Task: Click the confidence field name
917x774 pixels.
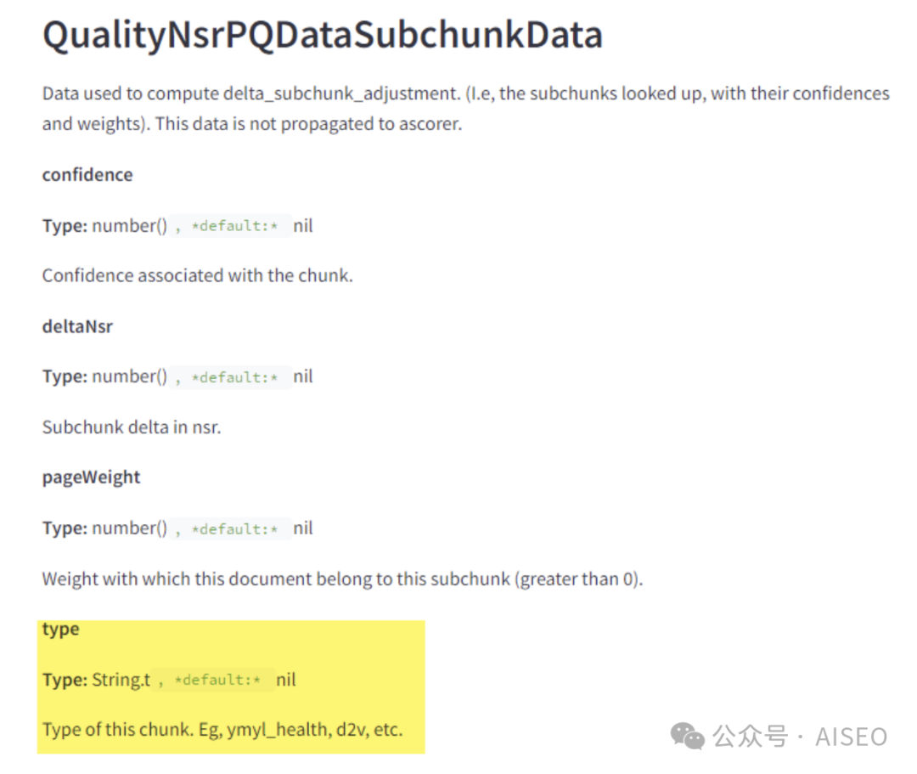Action: tap(87, 175)
